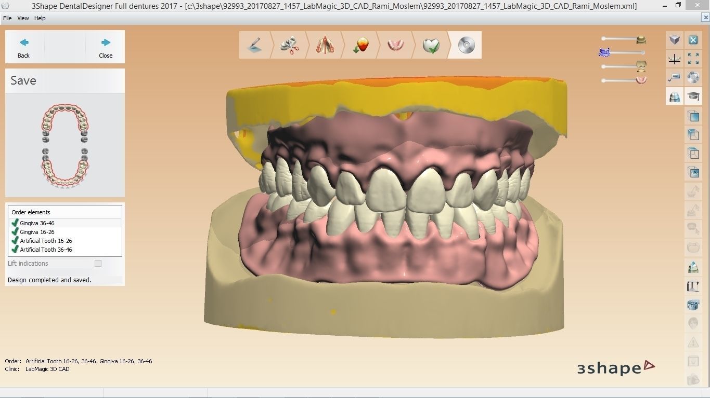Select Gingiva 36-46 order element
Screen dimensions: 710x398
click(x=65, y=223)
